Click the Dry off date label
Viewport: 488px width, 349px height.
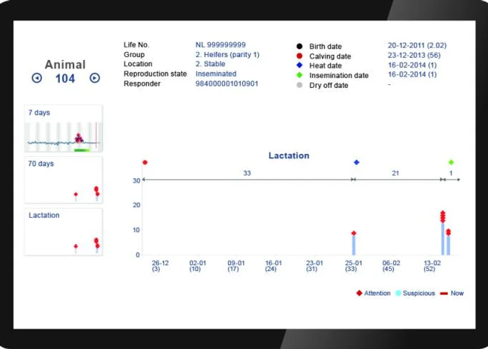coord(329,85)
